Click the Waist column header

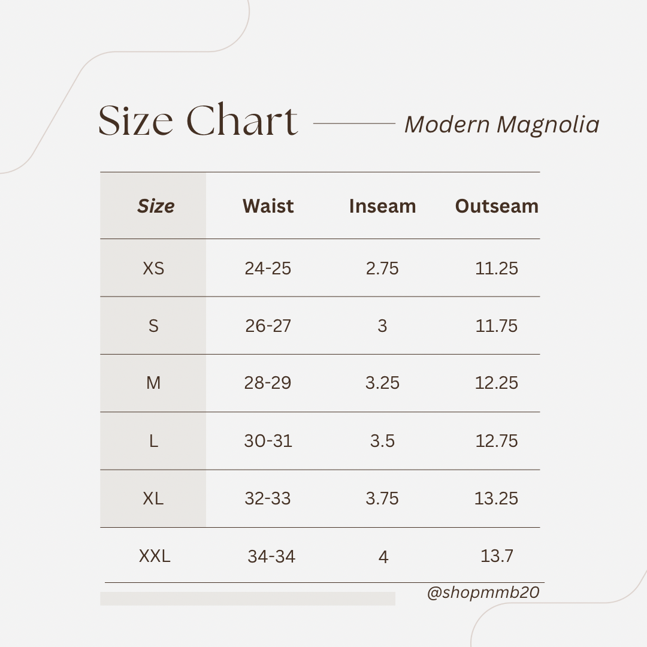(x=268, y=206)
